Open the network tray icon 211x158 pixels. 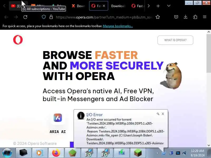(x=178, y=153)
